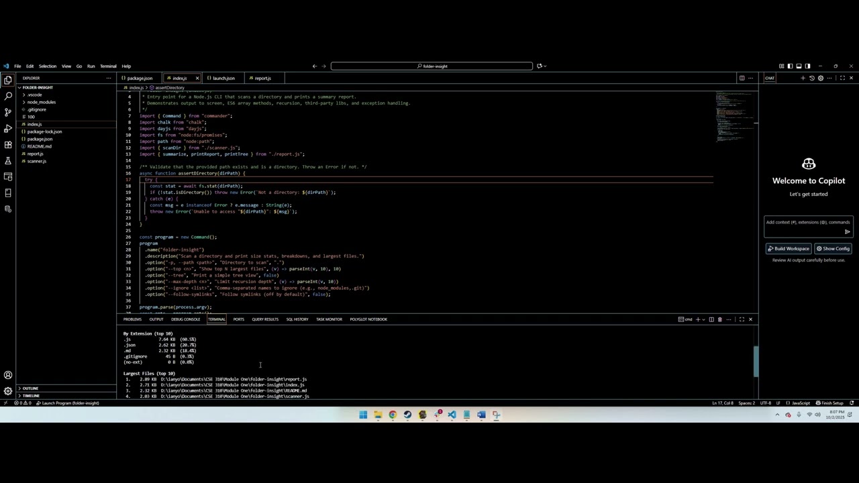Go forward with the navigation arrow
This screenshot has width=859, height=483.
(323, 66)
